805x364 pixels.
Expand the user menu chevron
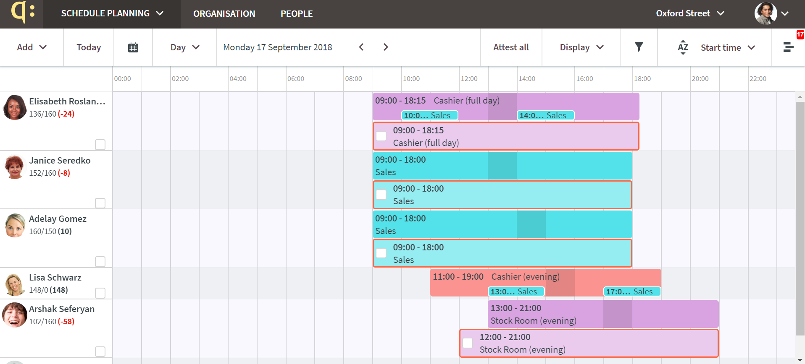click(x=785, y=13)
